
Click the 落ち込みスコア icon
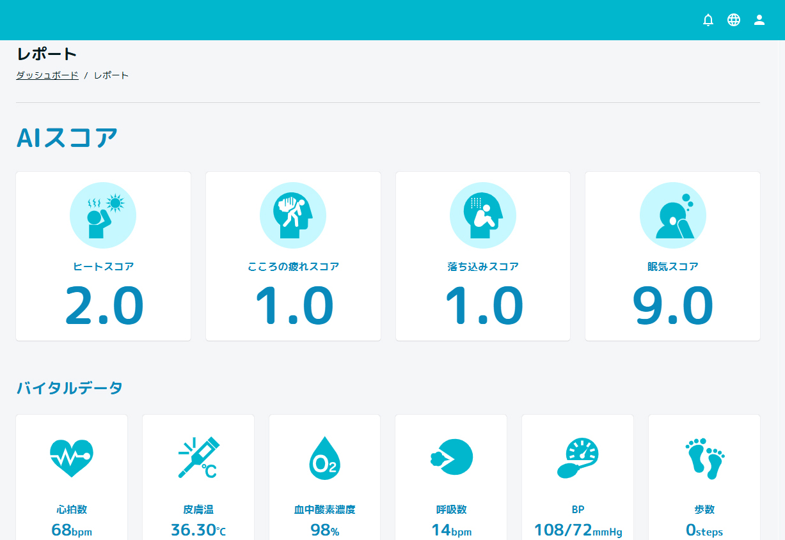click(483, 215)
